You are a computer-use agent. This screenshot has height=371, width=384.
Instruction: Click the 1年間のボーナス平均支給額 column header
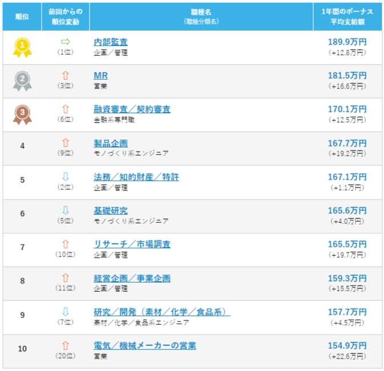coord(347,17)
